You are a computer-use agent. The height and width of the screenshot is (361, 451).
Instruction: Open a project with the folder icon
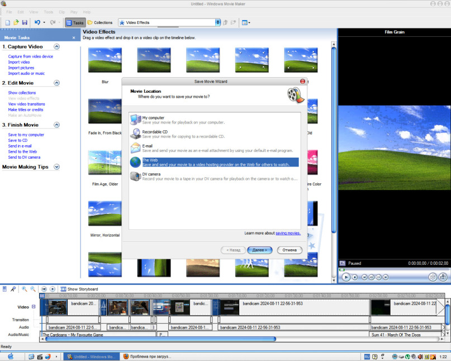[16, 22]
